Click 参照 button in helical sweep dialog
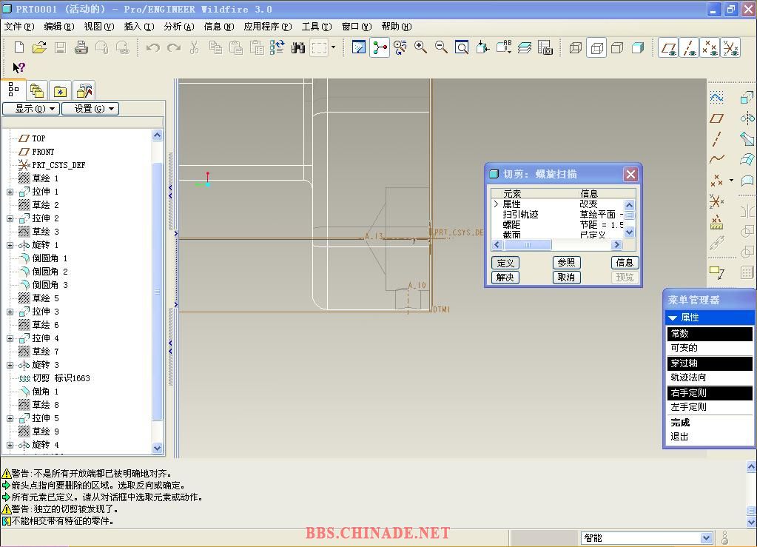The image size is (757, 547). click(566, 262)
